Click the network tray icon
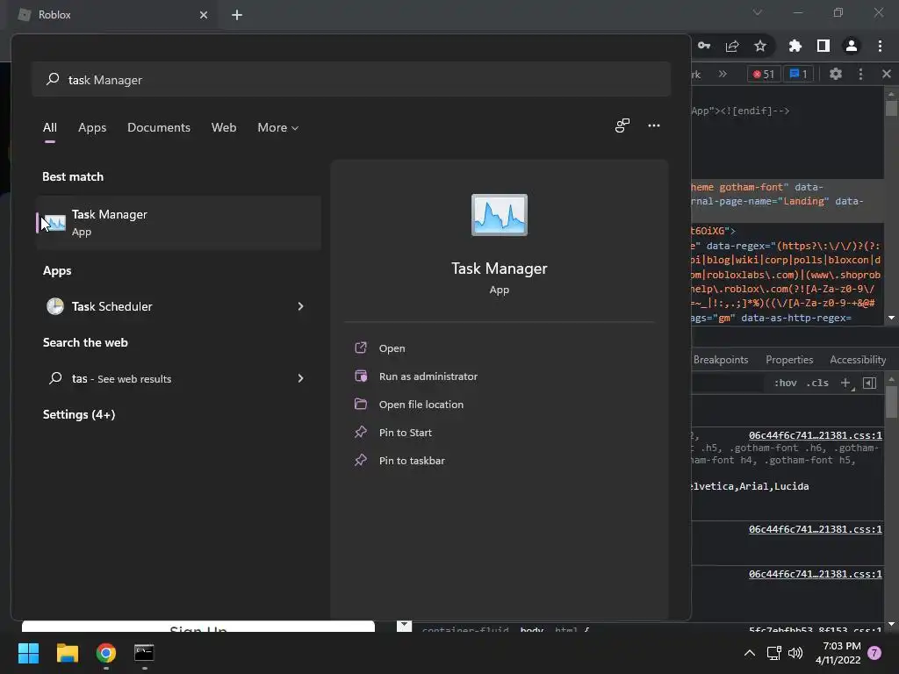 point(774,653)
